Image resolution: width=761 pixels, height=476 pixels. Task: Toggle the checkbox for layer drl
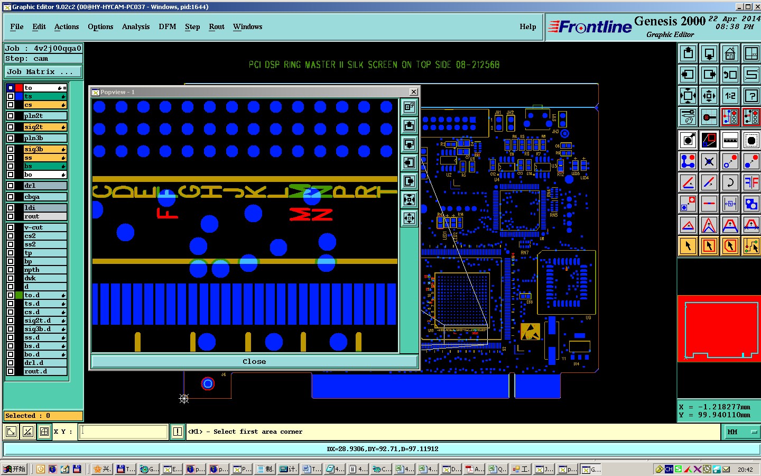click(11, 186)
